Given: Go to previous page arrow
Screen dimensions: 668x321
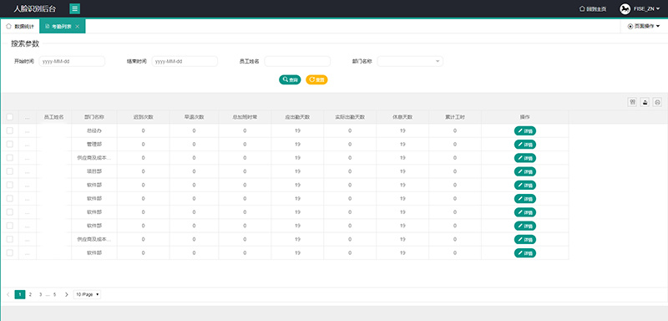Looking at the screenshot, I should 8,294.
